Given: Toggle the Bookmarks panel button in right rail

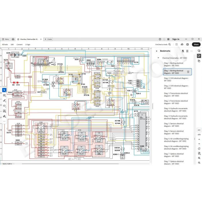Looking at the screenshot, I should point(199,56).
